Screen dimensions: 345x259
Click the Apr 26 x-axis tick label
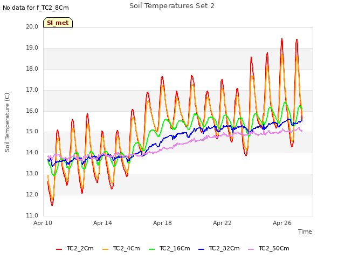coord(282,223)
